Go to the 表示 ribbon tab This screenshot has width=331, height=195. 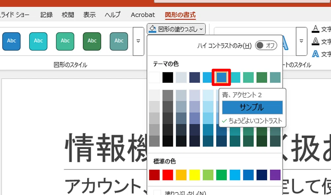(89, 15)
